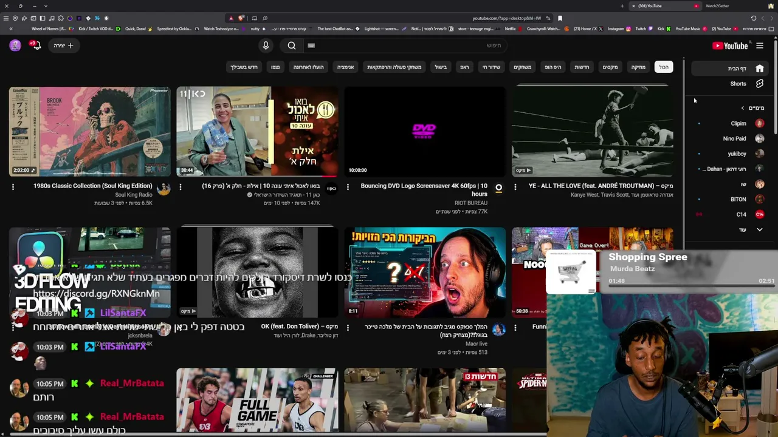Open the BITON channel avatar

tap(759, 199)
